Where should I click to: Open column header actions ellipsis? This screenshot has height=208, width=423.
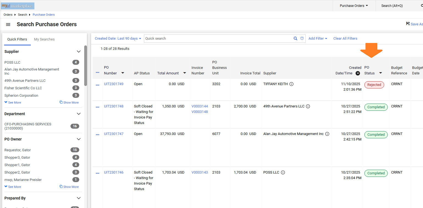coord(97,72)
